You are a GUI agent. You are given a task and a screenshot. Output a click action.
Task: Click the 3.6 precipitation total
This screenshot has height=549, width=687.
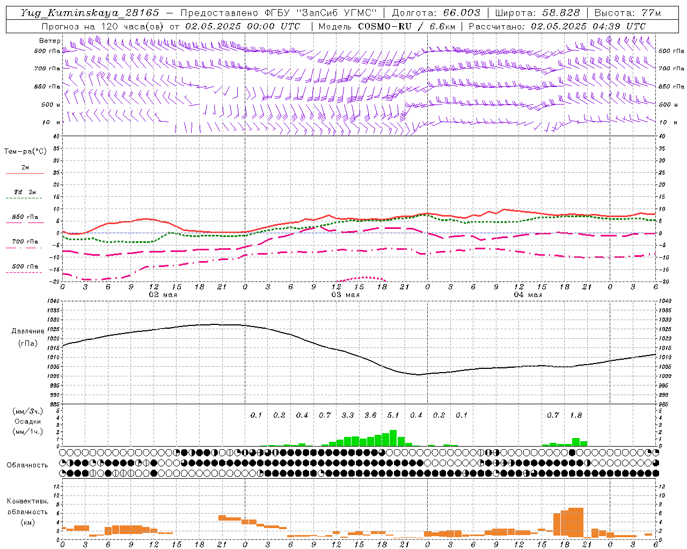[x=370, y=416]
